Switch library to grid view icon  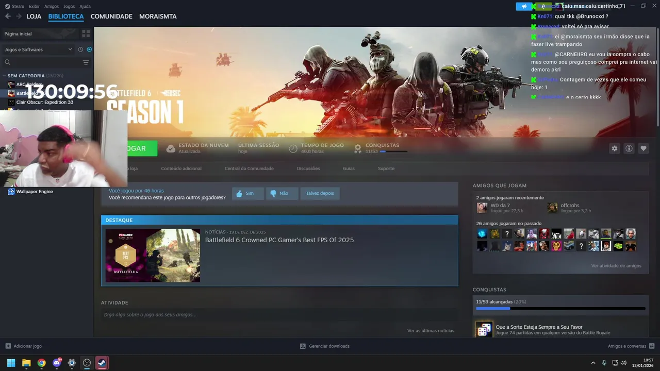[x=86, y=33]
